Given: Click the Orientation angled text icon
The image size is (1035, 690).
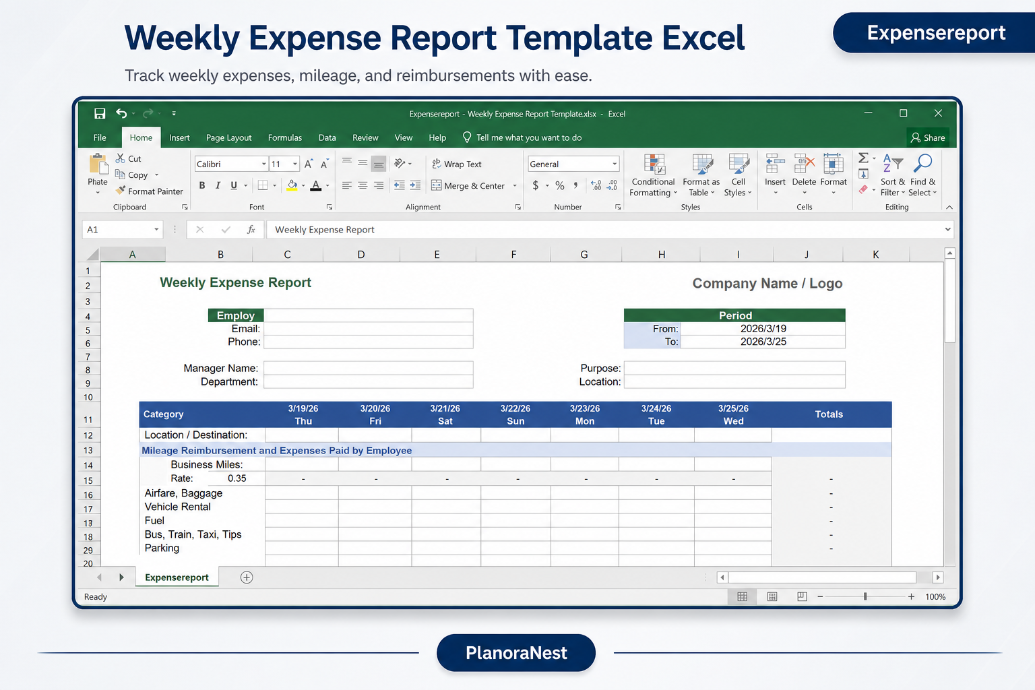Looking at the screenshot, I should 400,163.
